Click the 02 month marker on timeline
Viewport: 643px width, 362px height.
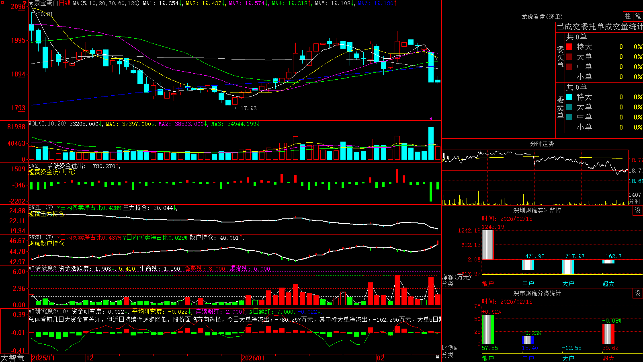pos(381,358)
